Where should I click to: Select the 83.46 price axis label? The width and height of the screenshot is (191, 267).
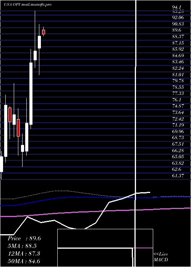tap(178, 62)
